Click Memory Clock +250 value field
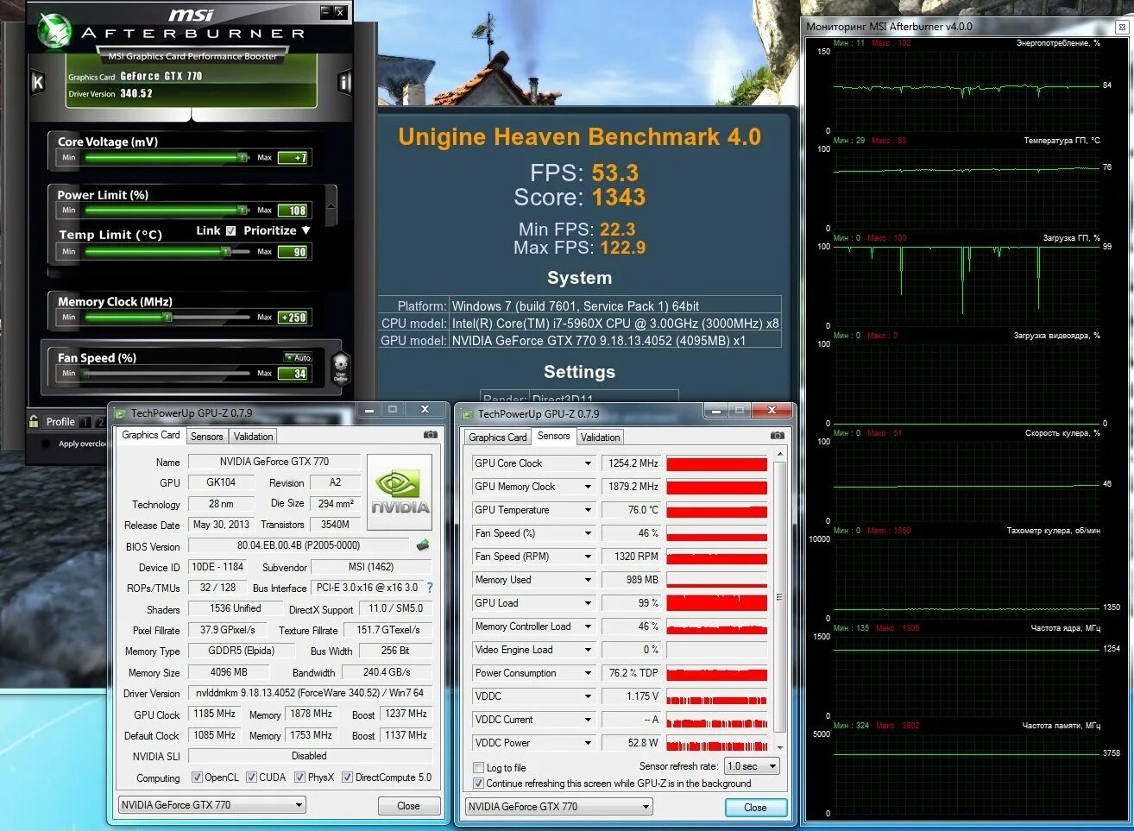The width and height of the screenshot is (1134, 831). (294, 318)
